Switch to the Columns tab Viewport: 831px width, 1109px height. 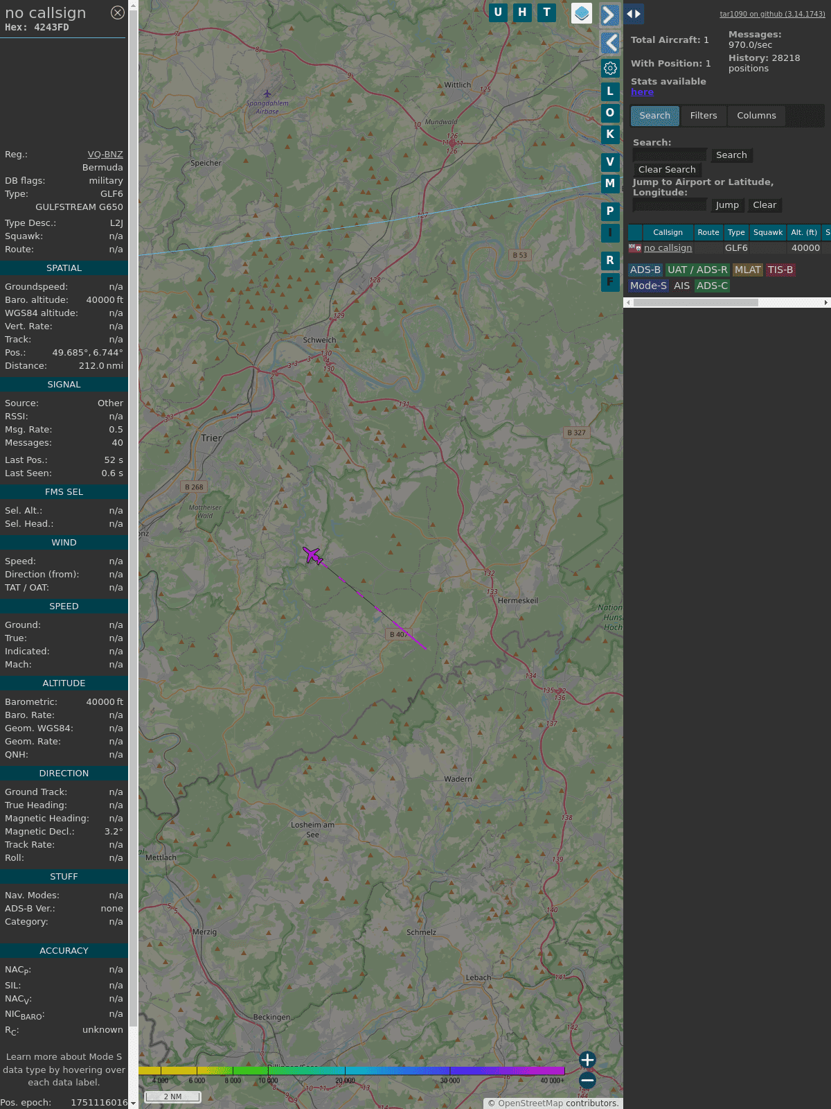pos(756,116)
